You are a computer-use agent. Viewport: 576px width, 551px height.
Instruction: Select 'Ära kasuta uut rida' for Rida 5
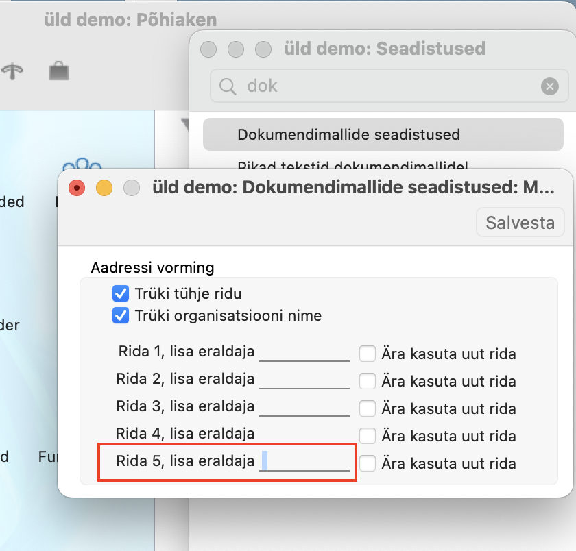(x=368, y=463)
